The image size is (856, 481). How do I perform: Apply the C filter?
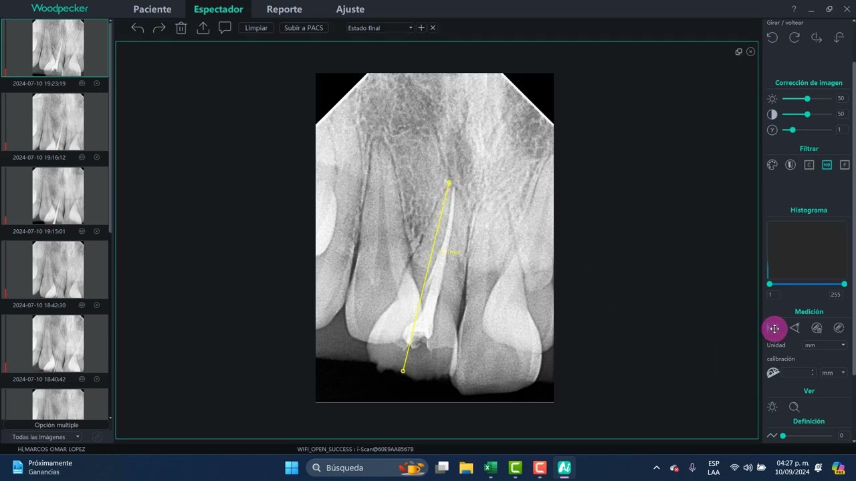[809, 165]
